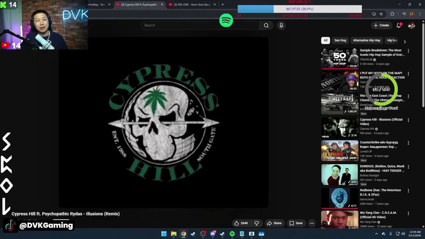425x239 pixels.
Task: Open options menu for CounterStrike video
Action: point(408,143)
